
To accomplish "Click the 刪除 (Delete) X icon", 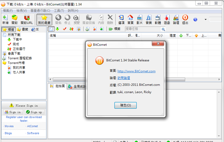I will [110, 19].
